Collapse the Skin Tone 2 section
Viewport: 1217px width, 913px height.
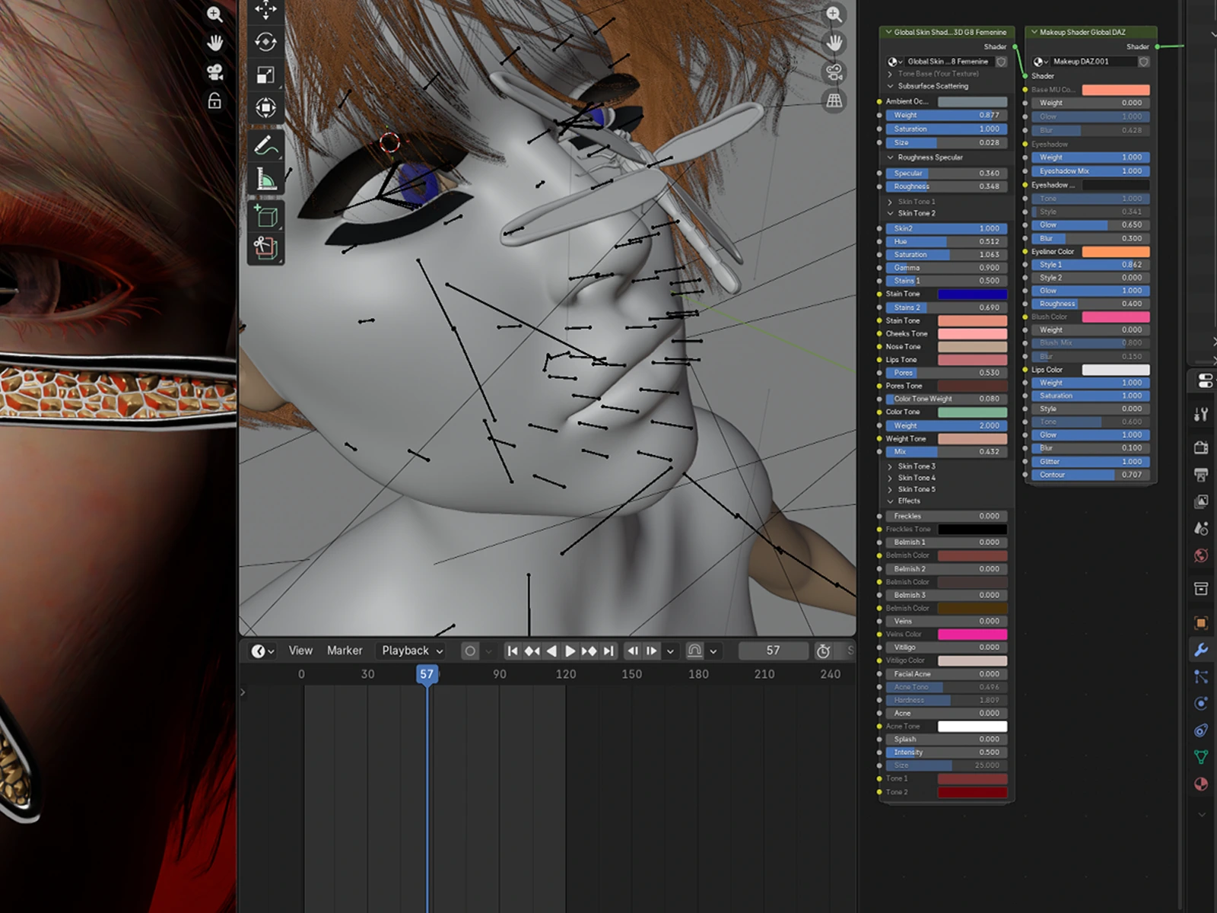tap(891, 213)
